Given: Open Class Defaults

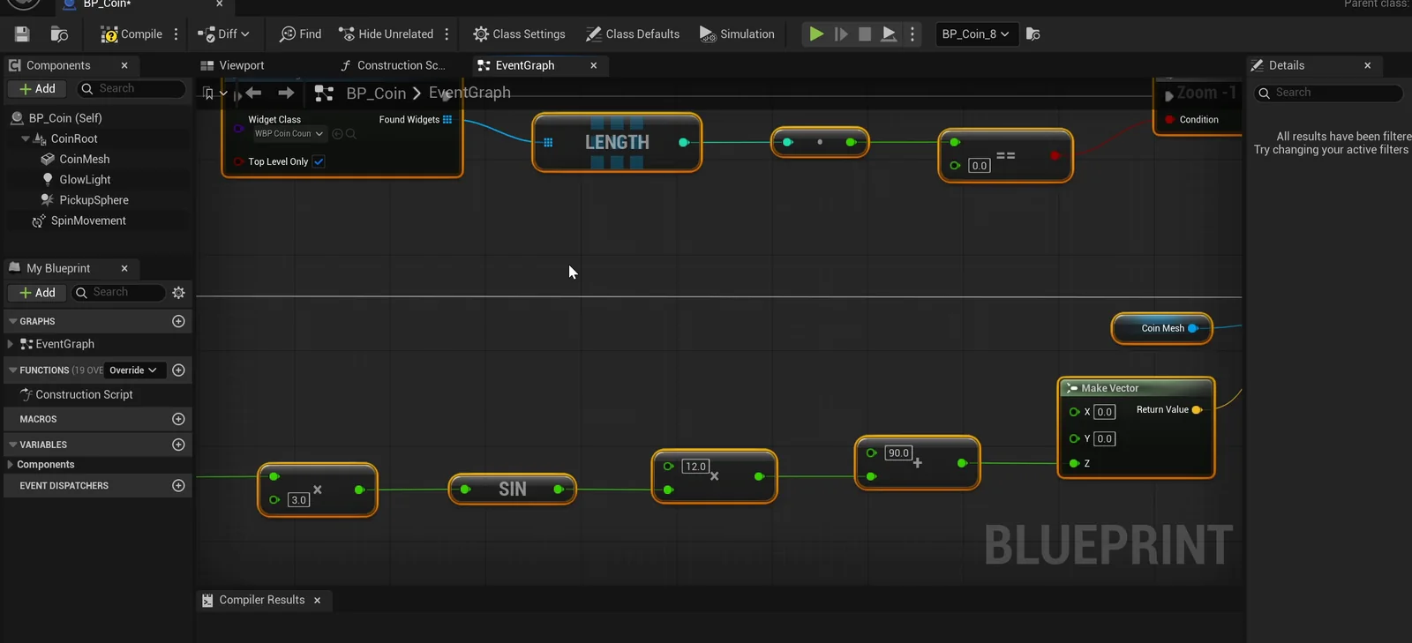Looking at the screenshot, I should click(x=633, y=34).
